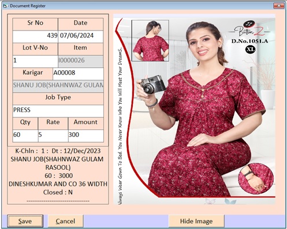Select the Rate field showing 5
This screenshot has height=229, width=287.
[x=53, y=136]
